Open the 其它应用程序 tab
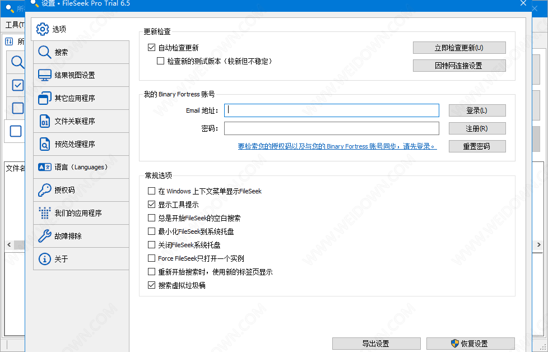This screenshot has width=548, height=352. tap(81, 98)
